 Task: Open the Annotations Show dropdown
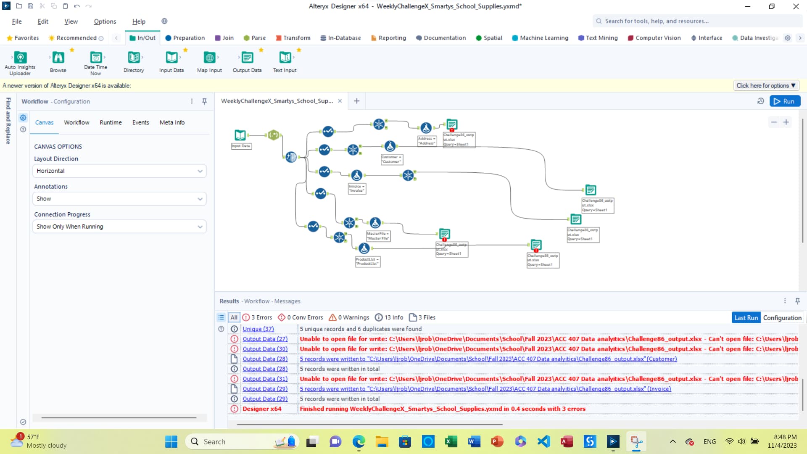[x=119, y=199]
